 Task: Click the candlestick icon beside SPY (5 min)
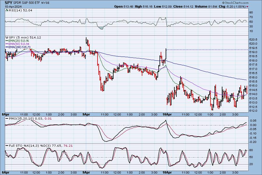point(7,38)
